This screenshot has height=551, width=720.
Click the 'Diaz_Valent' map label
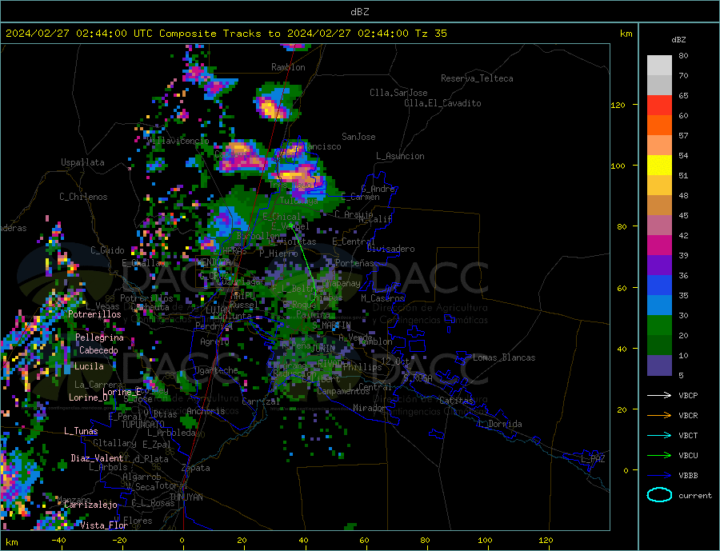pos(97,458)
